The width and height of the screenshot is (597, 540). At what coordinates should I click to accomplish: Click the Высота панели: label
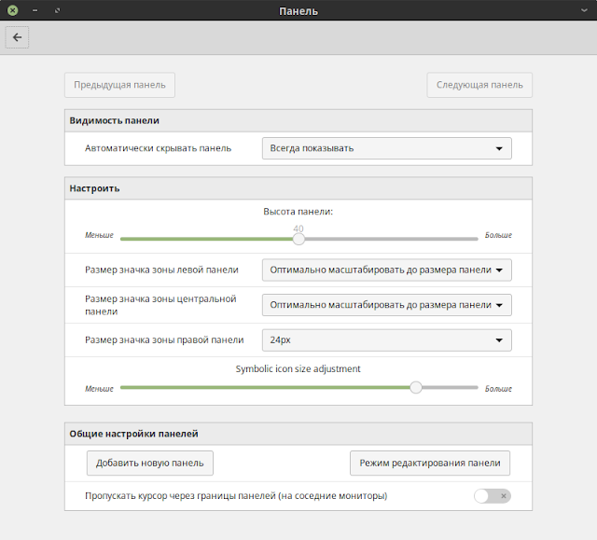[x=298, y=212]
